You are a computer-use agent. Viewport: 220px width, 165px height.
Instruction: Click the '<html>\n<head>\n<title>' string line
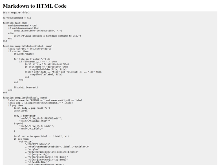(57, 147)
